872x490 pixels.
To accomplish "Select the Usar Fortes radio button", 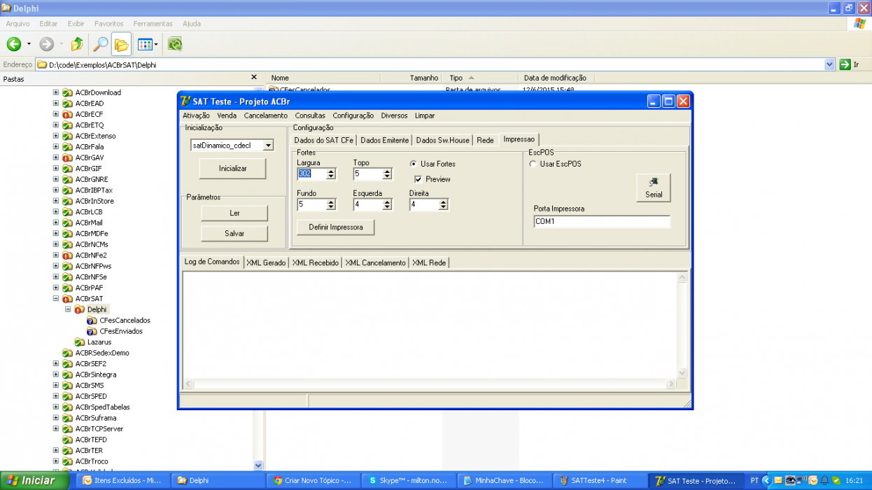I will click(414, 164).
